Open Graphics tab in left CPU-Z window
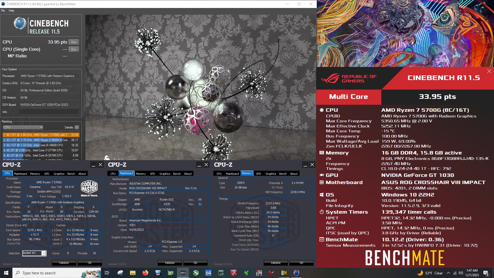494x278 pixels. [x=59, y=174]
